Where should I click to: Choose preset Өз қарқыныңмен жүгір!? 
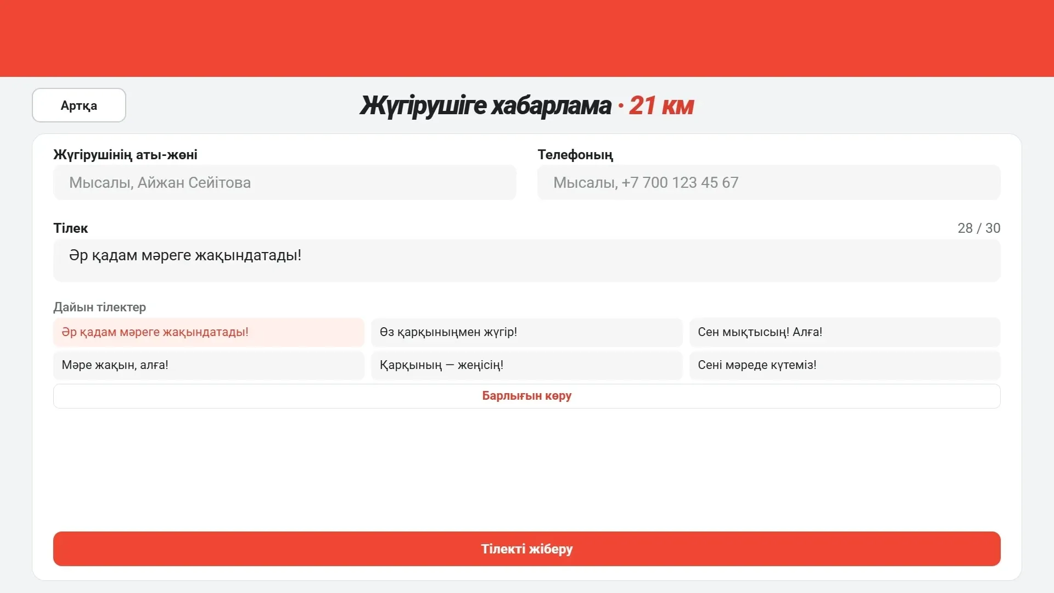point(526,332)
